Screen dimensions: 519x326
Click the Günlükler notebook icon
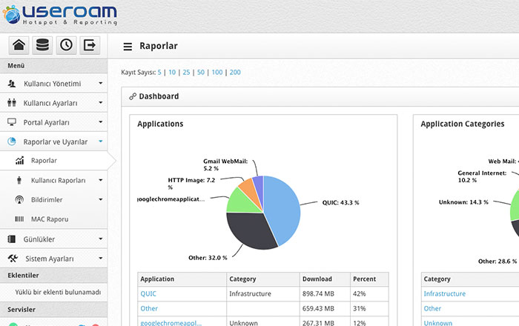click(x=12, y=239)
